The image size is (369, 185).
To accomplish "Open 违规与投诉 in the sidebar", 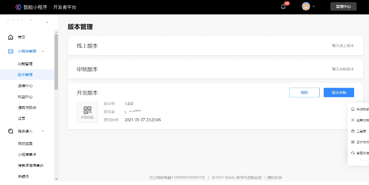I will (x=27, y=108).
